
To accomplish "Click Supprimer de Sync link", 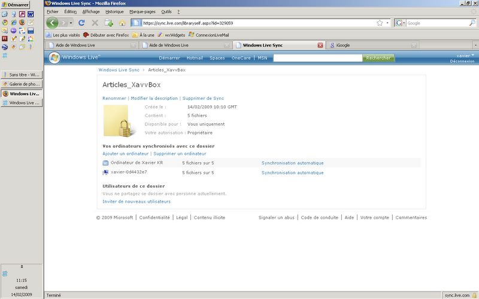I will [203, 98].
